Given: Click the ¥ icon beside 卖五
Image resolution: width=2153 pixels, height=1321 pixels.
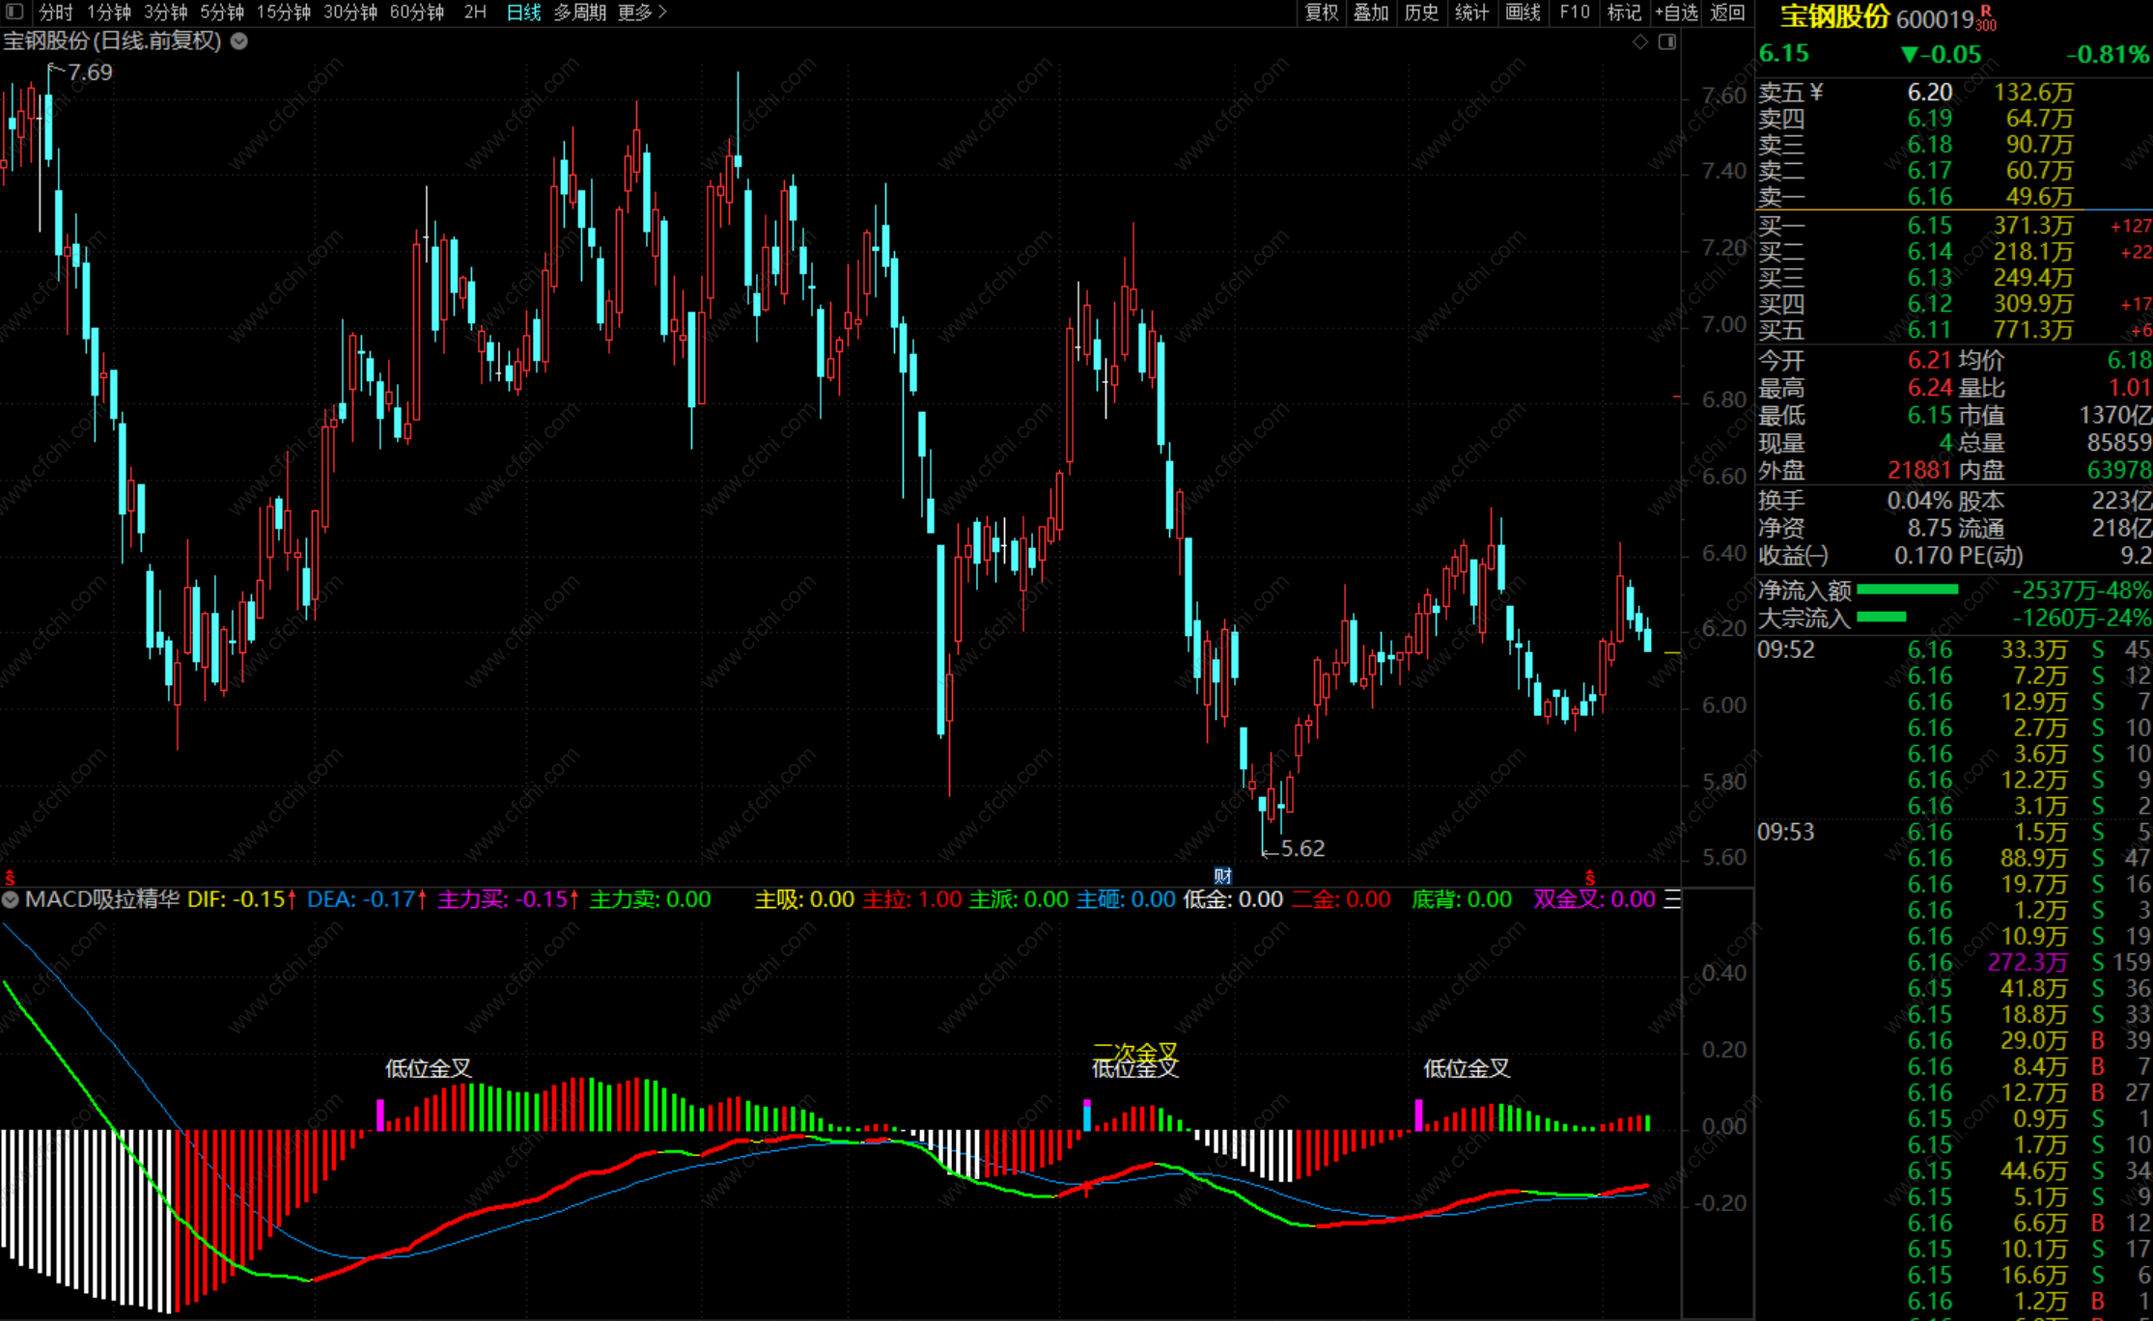Looking at the screenshot, I should coord(1816,92).
